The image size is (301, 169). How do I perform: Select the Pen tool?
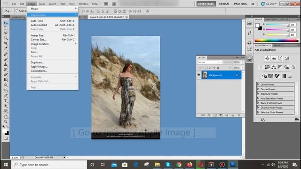6,95
